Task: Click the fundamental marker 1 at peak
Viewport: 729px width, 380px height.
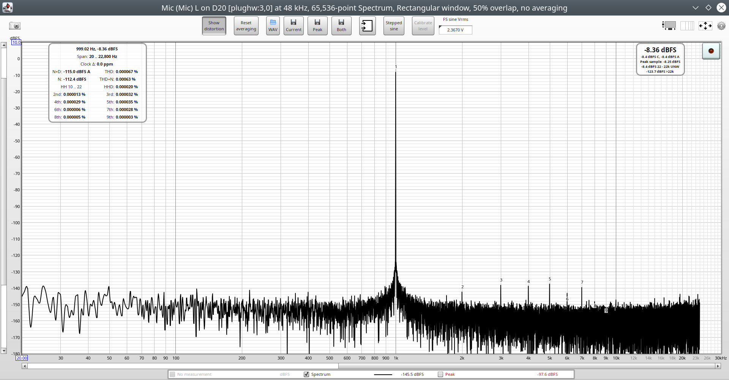Action: click(x=396, y=67)
